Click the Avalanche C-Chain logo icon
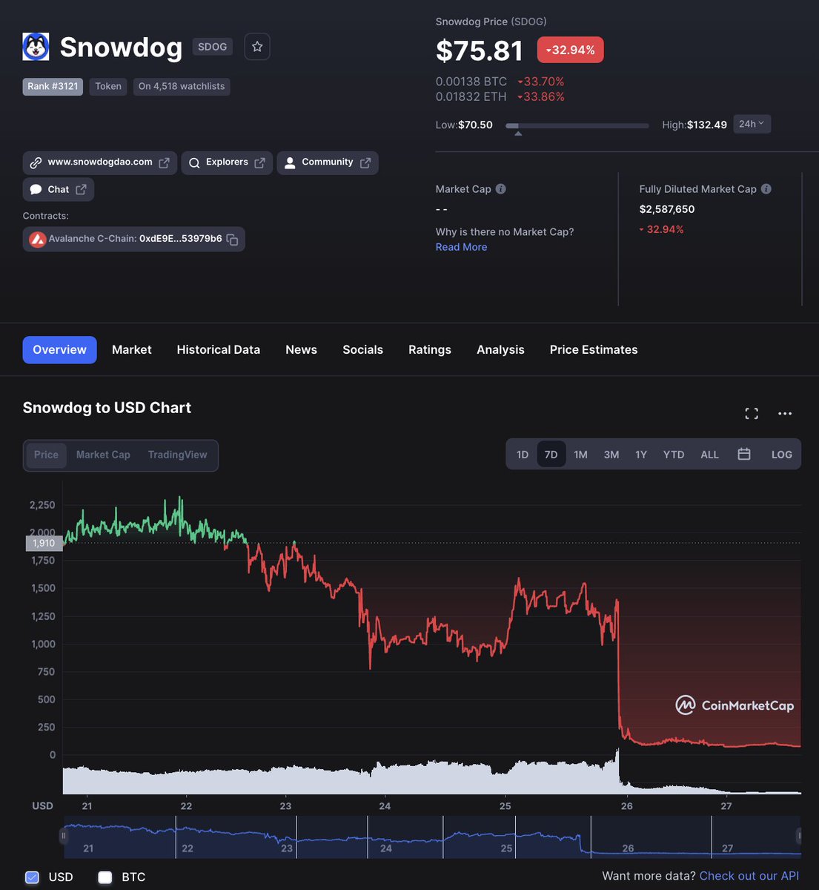The height and width of the screenshot is (890, 819). (x=37, y=240)
